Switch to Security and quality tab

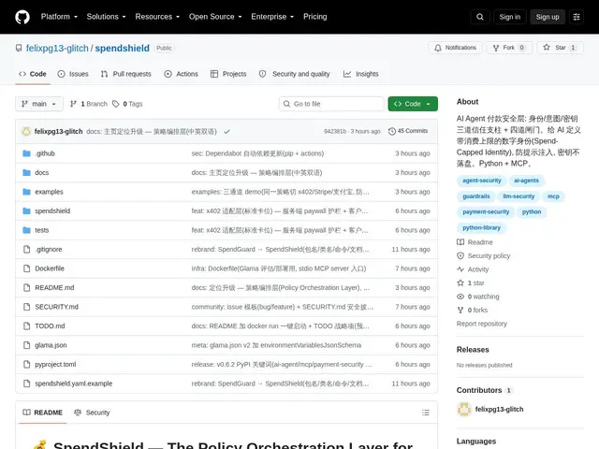[294, 74]
